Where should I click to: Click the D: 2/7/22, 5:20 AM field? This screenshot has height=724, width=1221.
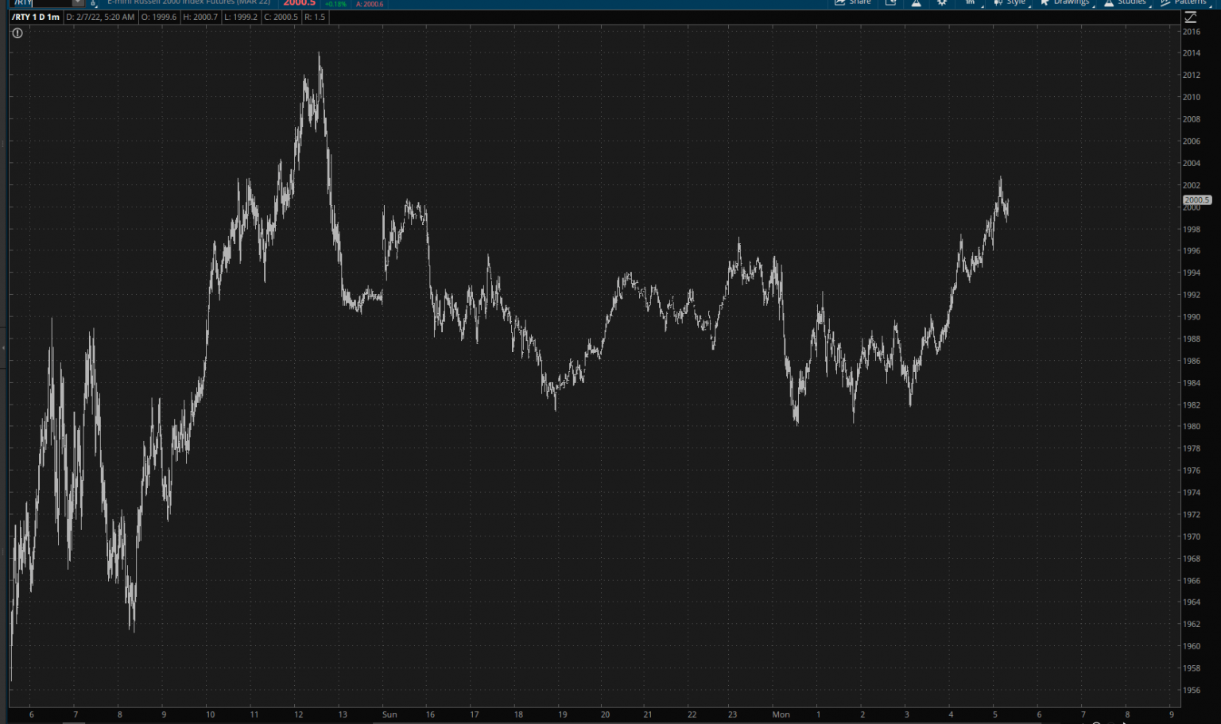pos(100,17)
